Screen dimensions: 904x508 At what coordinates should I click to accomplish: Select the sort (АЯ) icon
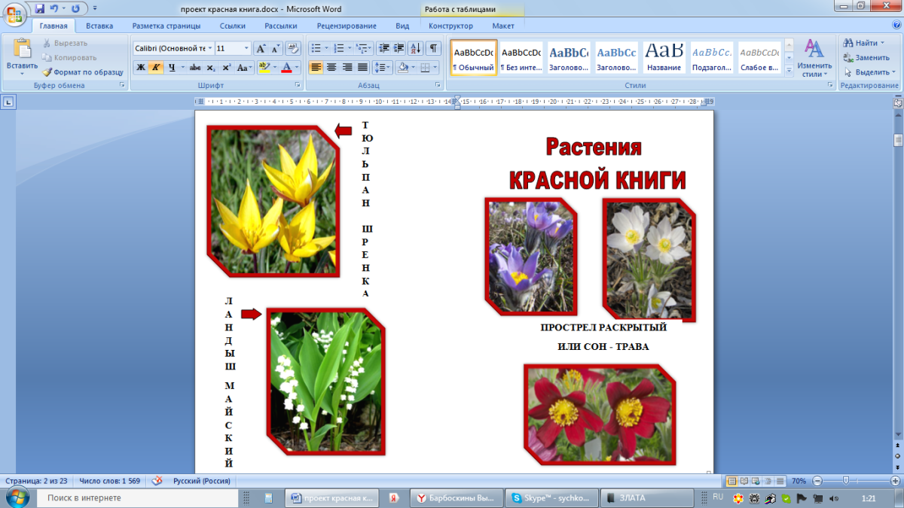coord(416,47)
